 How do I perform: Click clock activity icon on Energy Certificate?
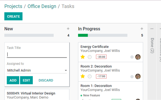pos(89,57)
